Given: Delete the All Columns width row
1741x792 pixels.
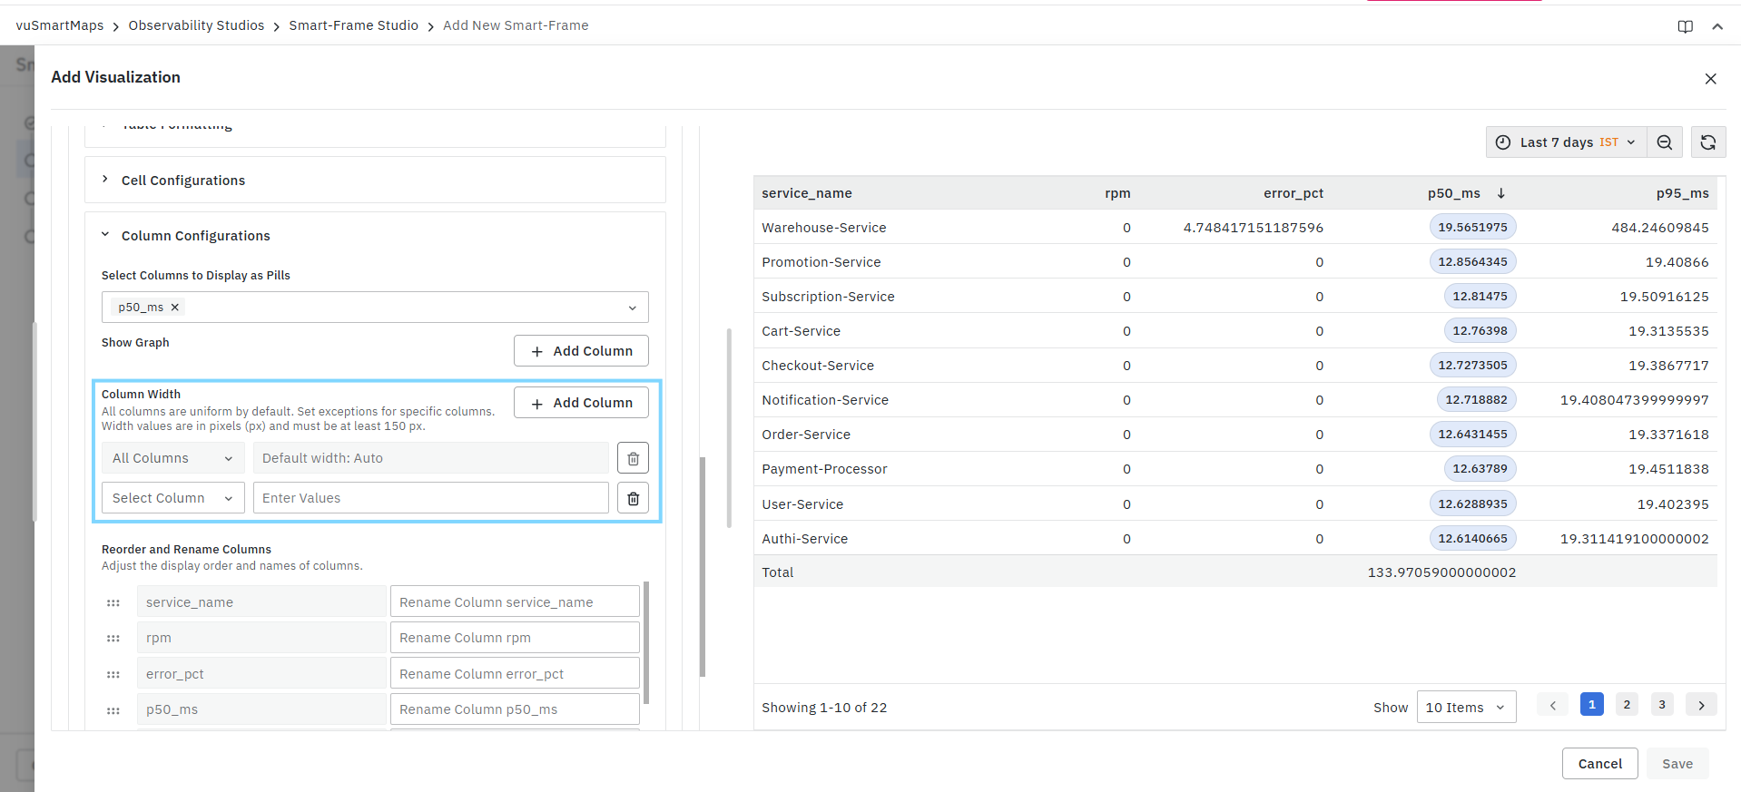Looking at the screenshot, I should pos(634,458).
